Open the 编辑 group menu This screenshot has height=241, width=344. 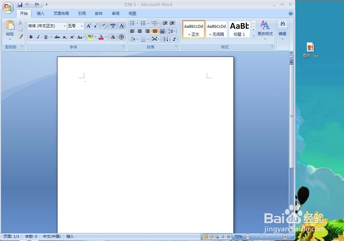coord(282,30)
